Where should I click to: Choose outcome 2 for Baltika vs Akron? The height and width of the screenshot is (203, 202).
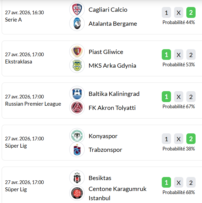coord(191,97)
